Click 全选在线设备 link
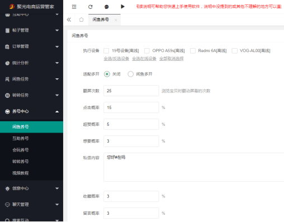 pyautogui.click(x=144, y=59)
